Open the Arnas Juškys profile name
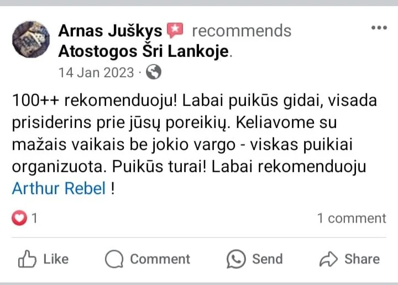This screenshot has width=398, height=285. pos(110,31)
